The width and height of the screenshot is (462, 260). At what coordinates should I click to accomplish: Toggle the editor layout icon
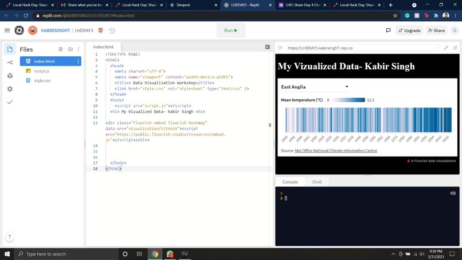267,47
